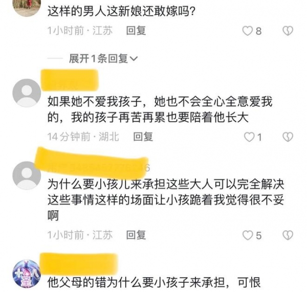Click the chevron next to 展开1条回复

(134, 59)
